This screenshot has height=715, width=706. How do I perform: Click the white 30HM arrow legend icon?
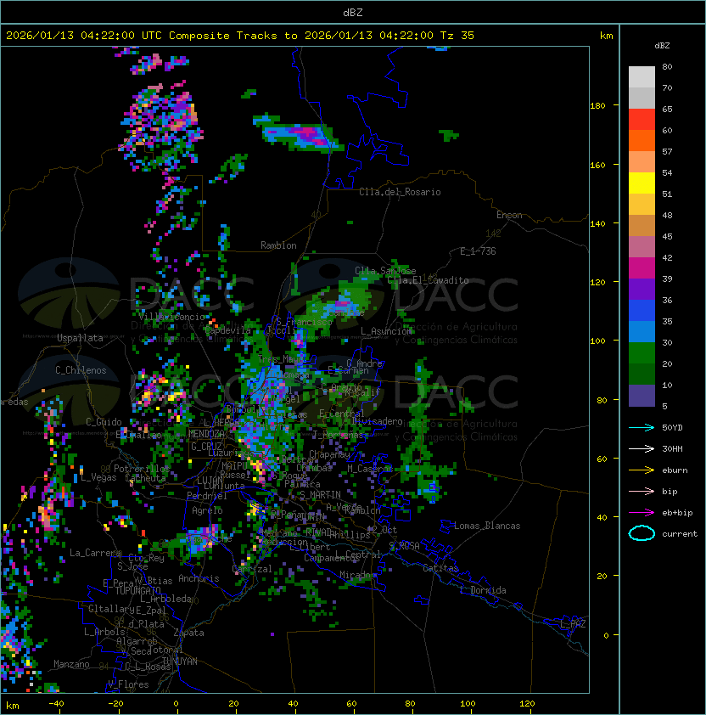pos(642,448)
